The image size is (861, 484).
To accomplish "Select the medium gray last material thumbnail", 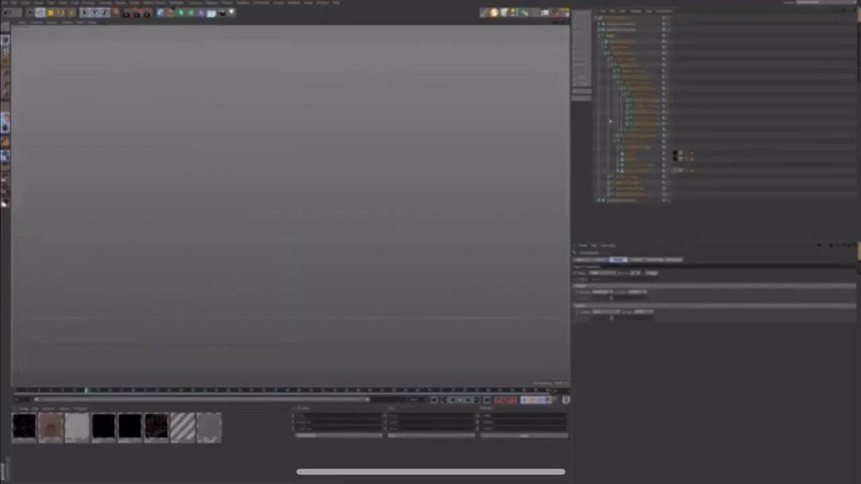I will pos(209,427).
